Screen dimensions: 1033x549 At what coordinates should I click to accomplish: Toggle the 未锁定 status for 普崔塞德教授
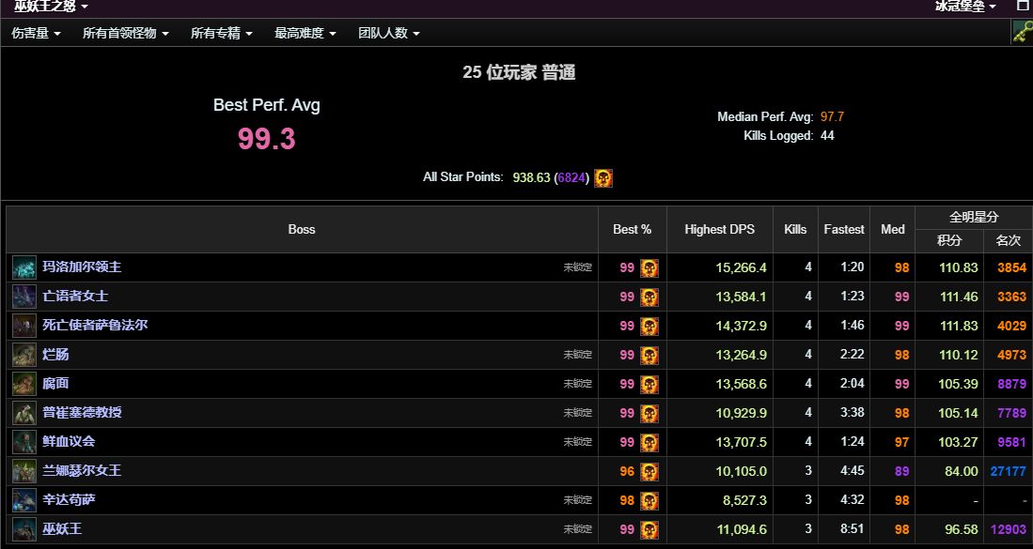(577, 413)
